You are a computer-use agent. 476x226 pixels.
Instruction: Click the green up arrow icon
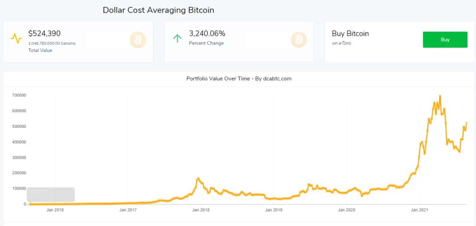pyautogui.click(x=177, y=38)
